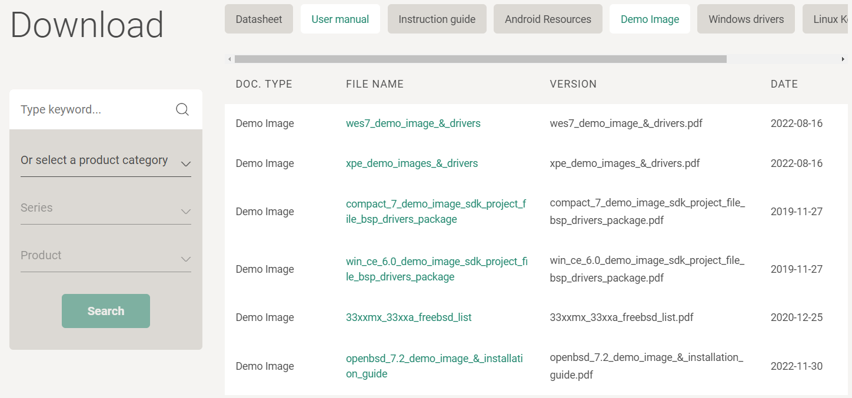Click the DATE column header
Image resolution: width=852 pixels, height=398 pixels.
784,84
